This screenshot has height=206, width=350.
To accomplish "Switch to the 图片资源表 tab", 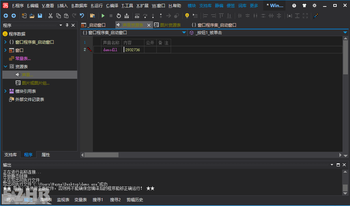I will pyautogui.click(x=170, y=25).
